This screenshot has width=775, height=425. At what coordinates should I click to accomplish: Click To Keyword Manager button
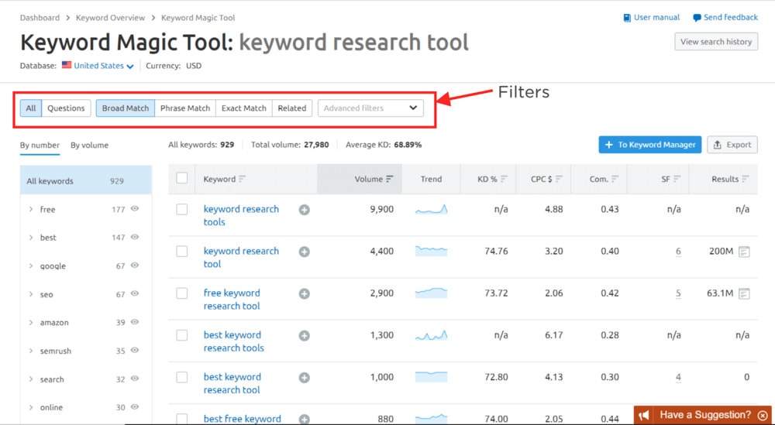coord(650,145)
